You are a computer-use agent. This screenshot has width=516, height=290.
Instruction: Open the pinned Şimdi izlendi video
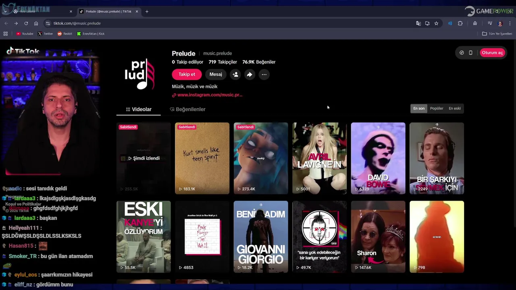click(144, 158)
